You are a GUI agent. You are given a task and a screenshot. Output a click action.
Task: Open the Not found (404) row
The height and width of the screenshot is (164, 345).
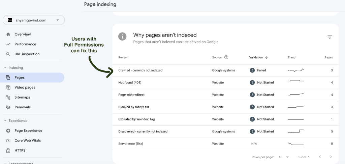click(130, 83)
